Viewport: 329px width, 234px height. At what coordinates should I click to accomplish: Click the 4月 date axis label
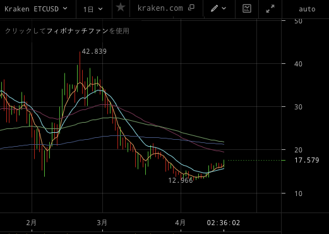coord(180,223)
